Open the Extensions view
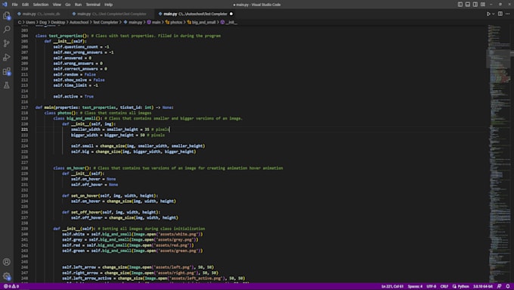The image size is (514, 290). [7, 71]
